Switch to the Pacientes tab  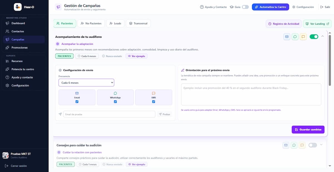click(x=65, y=23)
